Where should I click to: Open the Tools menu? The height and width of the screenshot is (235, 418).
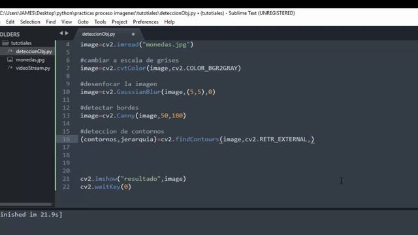(x=100, y=22)
